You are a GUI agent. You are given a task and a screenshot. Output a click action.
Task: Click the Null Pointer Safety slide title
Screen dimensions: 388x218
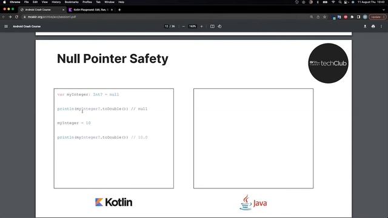(113, 59)
